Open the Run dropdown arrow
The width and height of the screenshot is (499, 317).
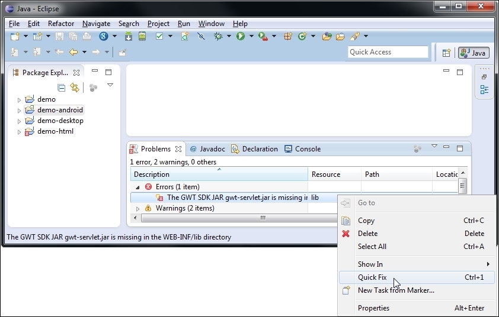(251, 37)
